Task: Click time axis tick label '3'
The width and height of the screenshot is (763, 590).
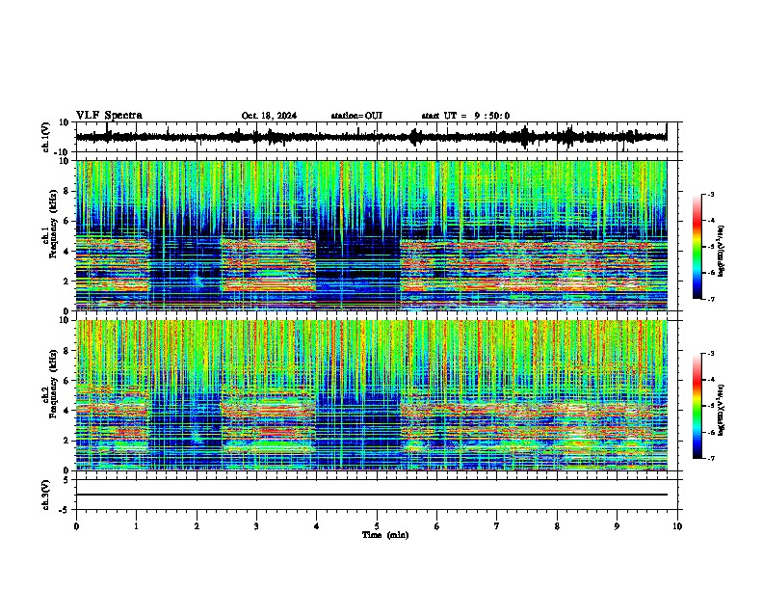Action: click(256, 526)
